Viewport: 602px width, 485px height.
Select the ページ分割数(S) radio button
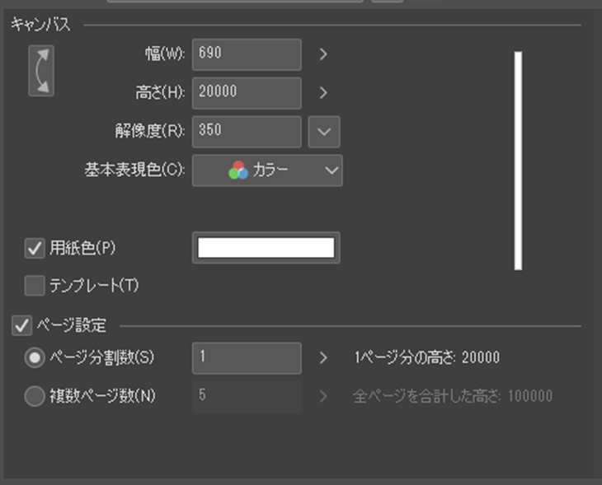[x=35, y=358]
